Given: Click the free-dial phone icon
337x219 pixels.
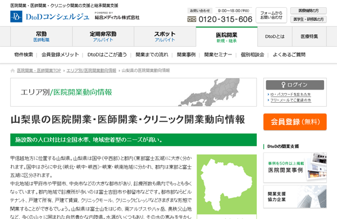Looking at the screenshot, I should click(x=192, y=19).
